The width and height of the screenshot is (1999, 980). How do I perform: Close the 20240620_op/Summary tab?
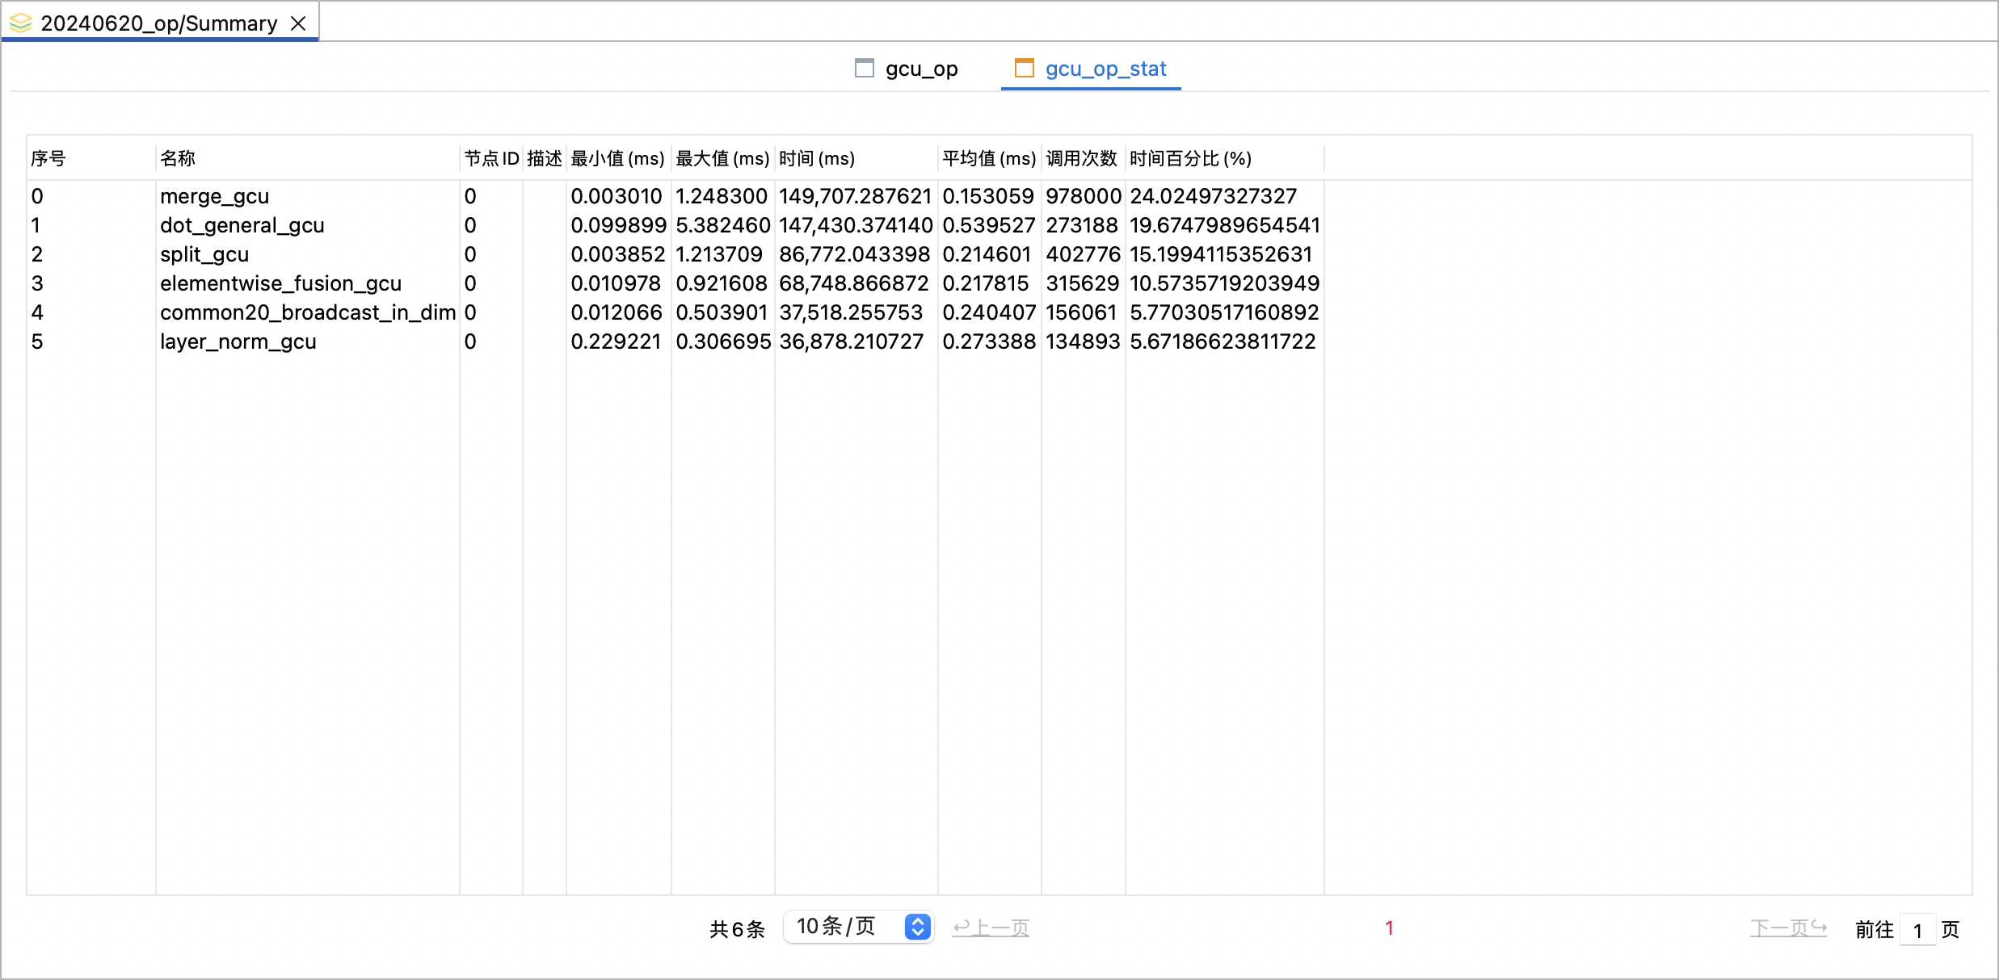click(x=298, y=23)
